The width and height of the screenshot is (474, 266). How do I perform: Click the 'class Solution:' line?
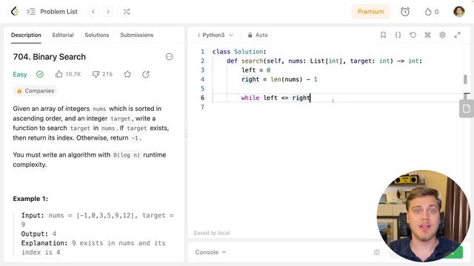[x=239, y=52]
